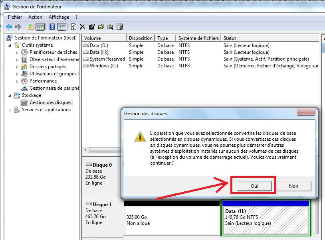Open the Fichier menu

15,17
